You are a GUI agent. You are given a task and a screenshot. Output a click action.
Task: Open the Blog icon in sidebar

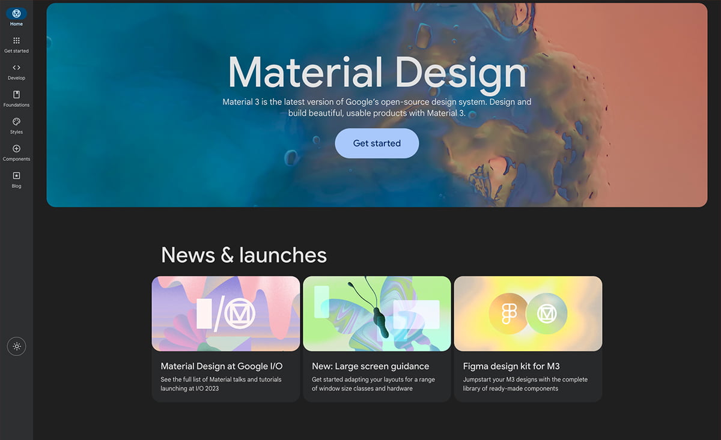coord(16,176)
